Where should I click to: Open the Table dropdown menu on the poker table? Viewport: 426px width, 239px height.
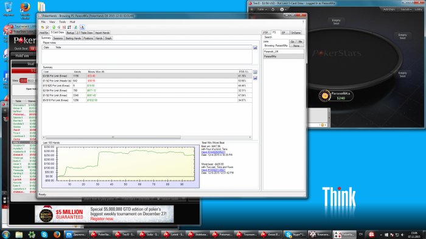tap(262, 9)
